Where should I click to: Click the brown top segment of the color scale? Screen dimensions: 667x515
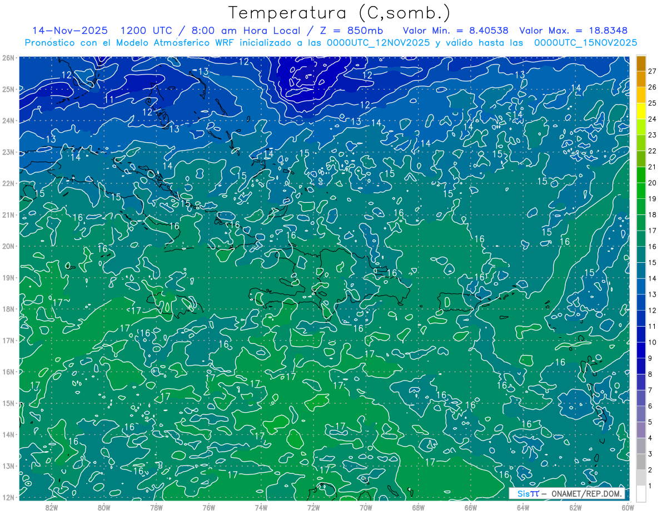tap(641, 63)
